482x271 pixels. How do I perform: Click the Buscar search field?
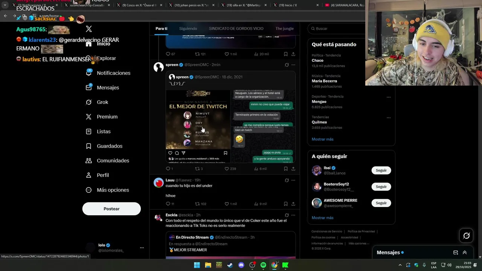tap(337, 29)
